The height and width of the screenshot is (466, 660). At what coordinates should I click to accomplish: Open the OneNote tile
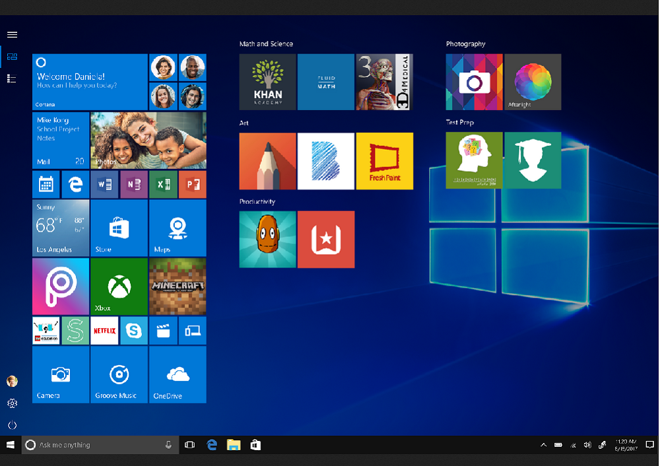pos(134,184)
